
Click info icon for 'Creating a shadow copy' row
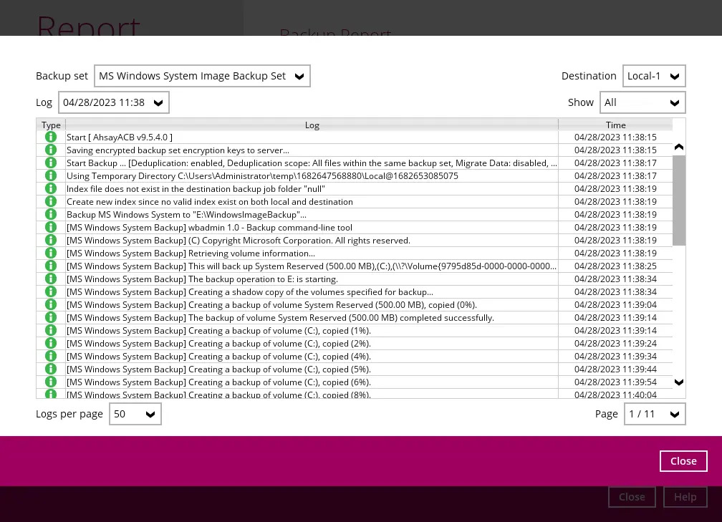point(51,291)
